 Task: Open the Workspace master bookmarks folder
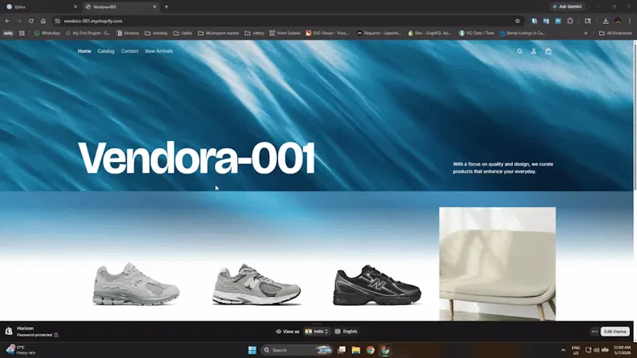(x=218, y=33)
